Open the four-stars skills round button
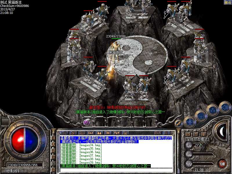 tap(213, 110)
